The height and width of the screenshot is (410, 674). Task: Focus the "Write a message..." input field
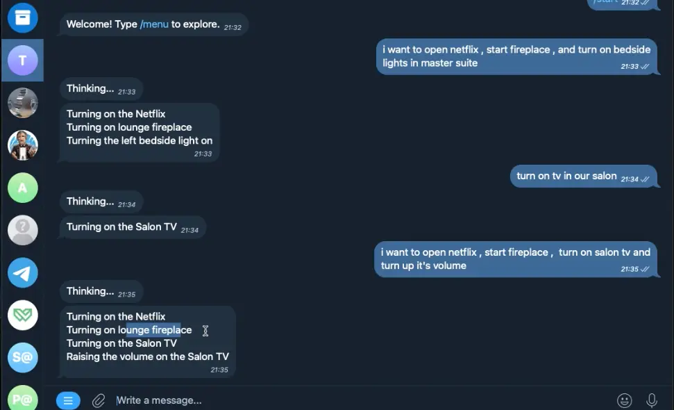(x=347, y=400)
